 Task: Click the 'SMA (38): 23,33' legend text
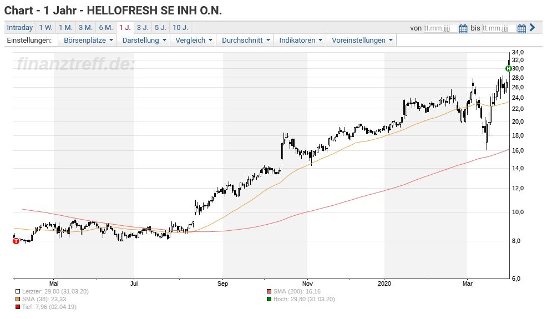(x=44, y=299)
